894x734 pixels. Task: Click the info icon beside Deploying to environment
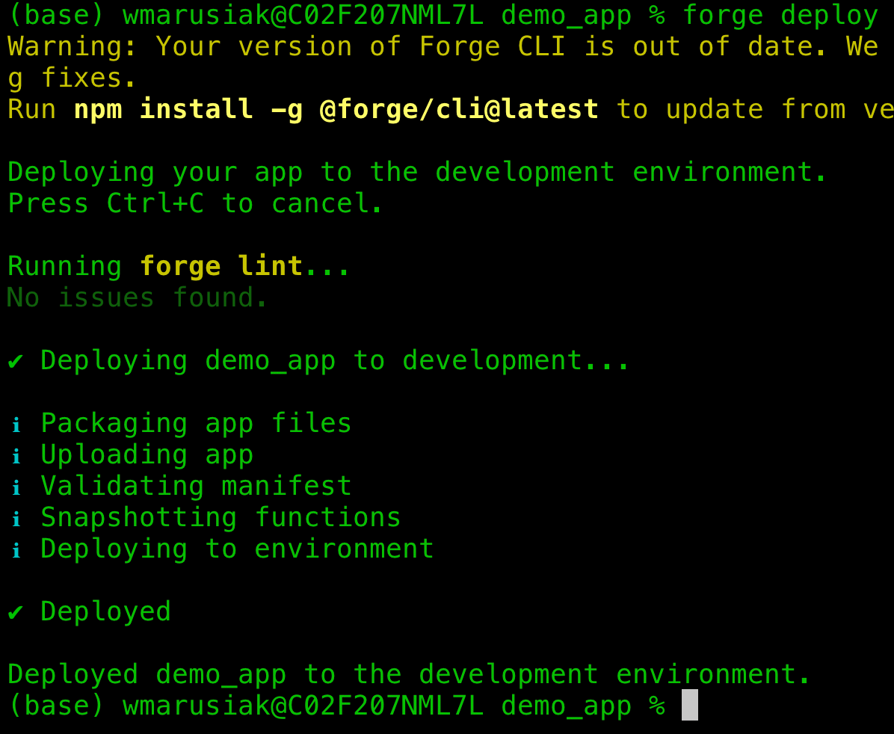[x=16, y=550]
